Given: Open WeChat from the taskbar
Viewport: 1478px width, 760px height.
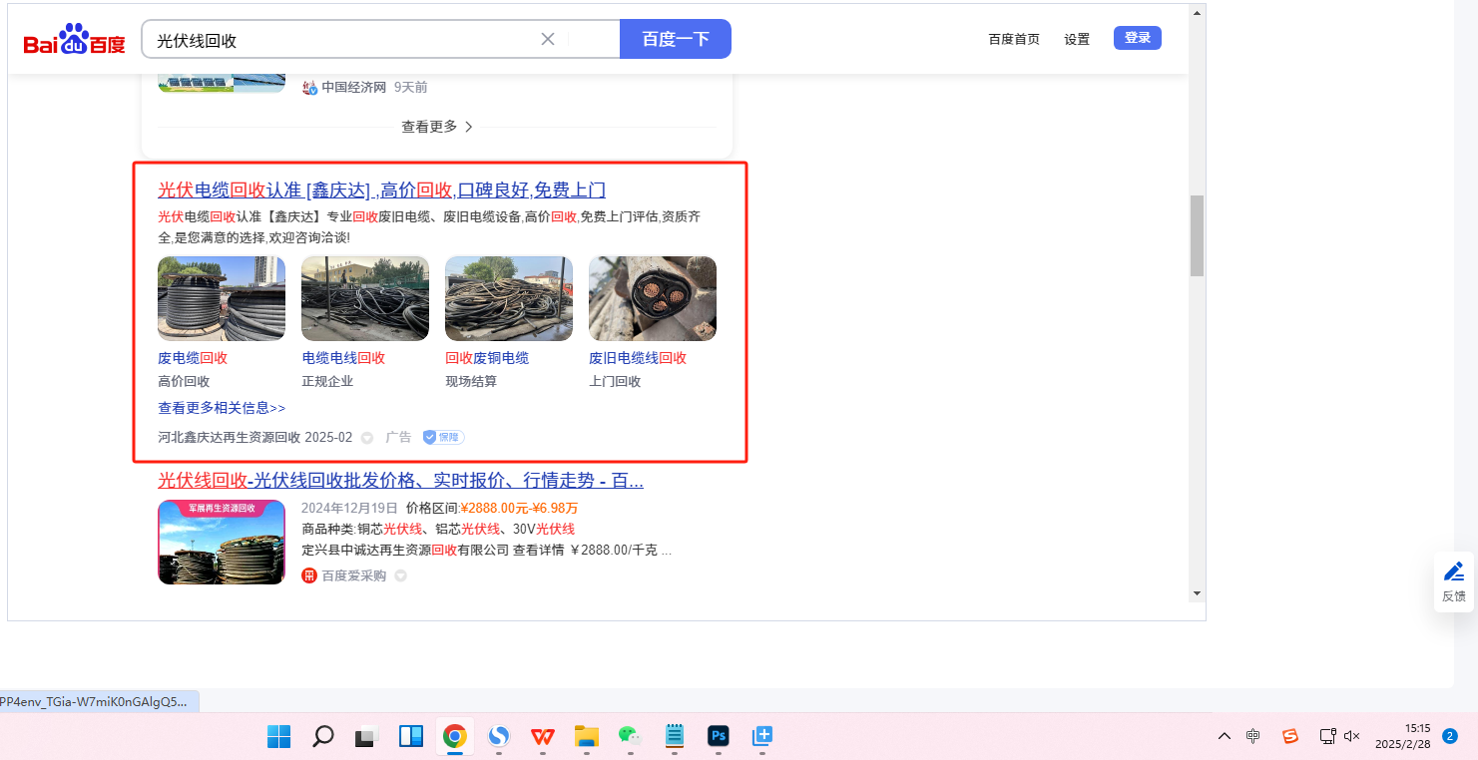Looking at the screenshot, I should click(x=629, y=736).
